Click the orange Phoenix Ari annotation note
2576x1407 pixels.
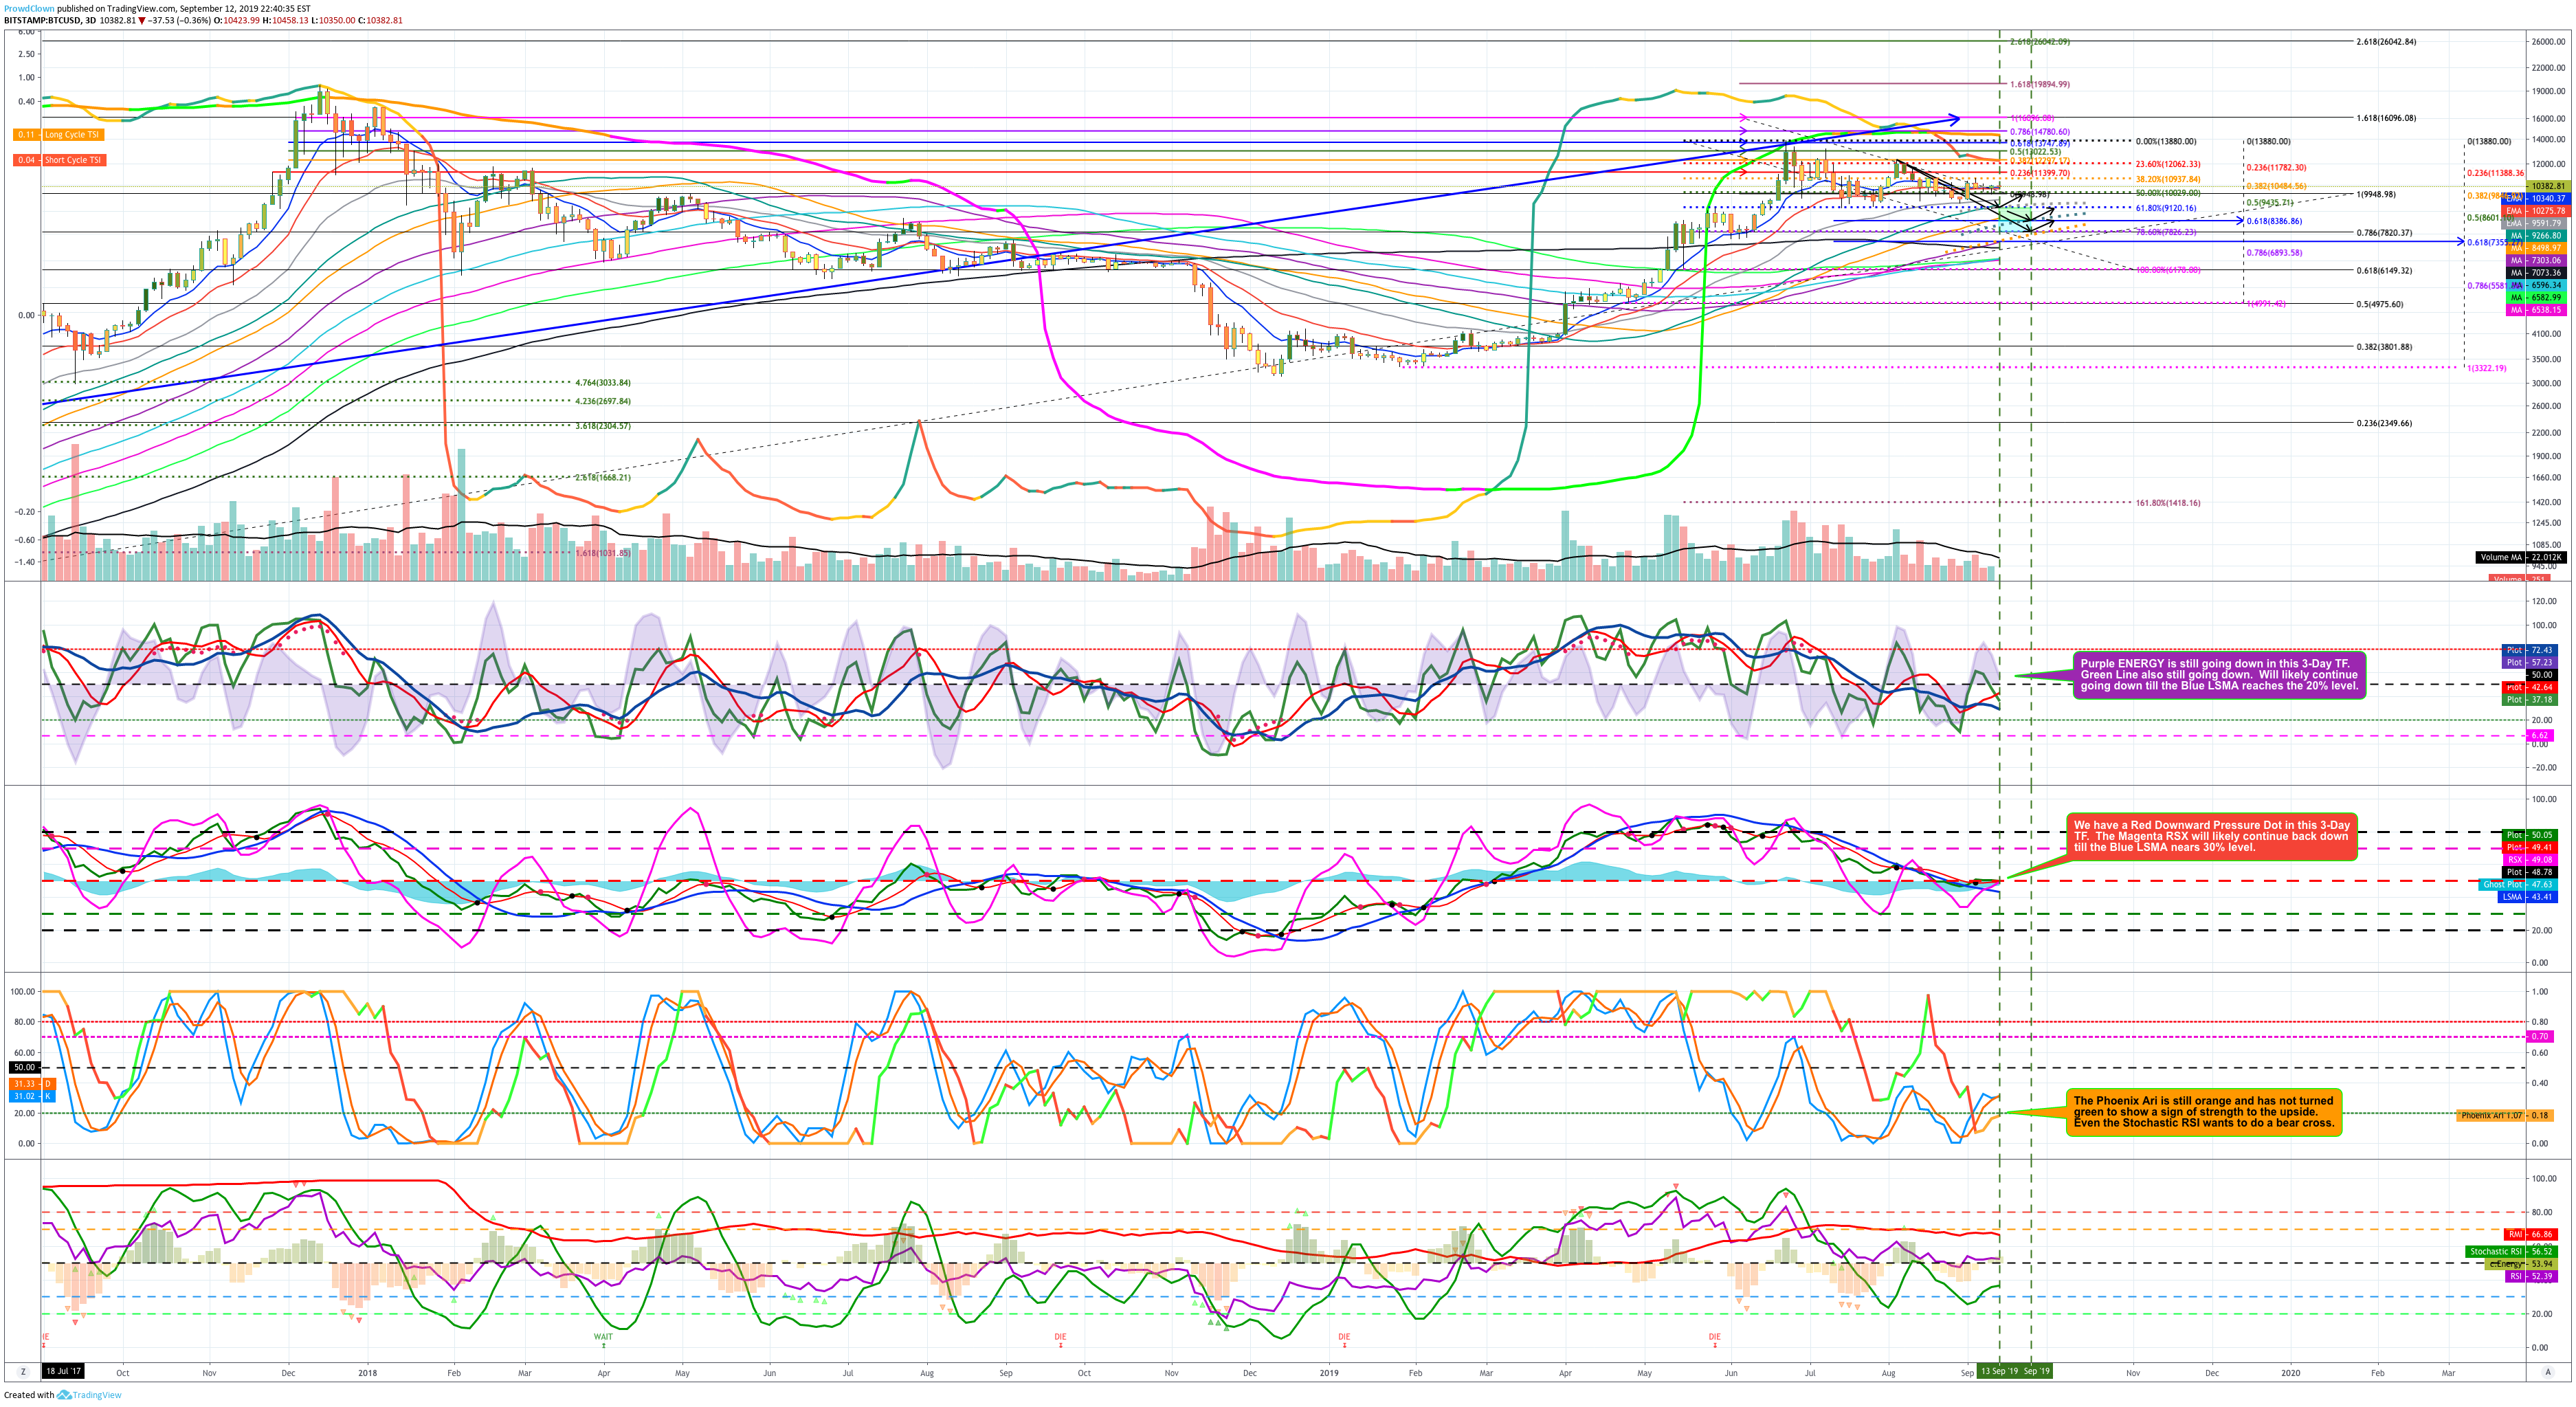click(2204, 1112)
